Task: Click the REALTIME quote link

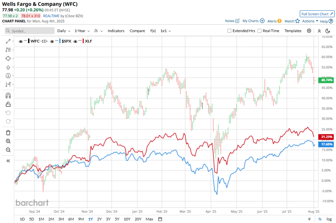Action: pyautogui.click(x=51, y=16)
